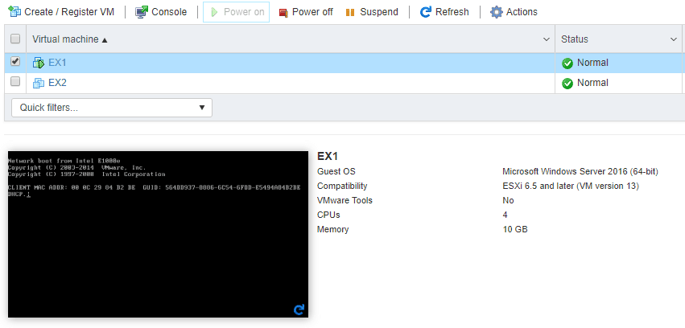This screenshot has height=328, width=685.
Task: Click the Suspend button label
Action: tap(379, 12)
